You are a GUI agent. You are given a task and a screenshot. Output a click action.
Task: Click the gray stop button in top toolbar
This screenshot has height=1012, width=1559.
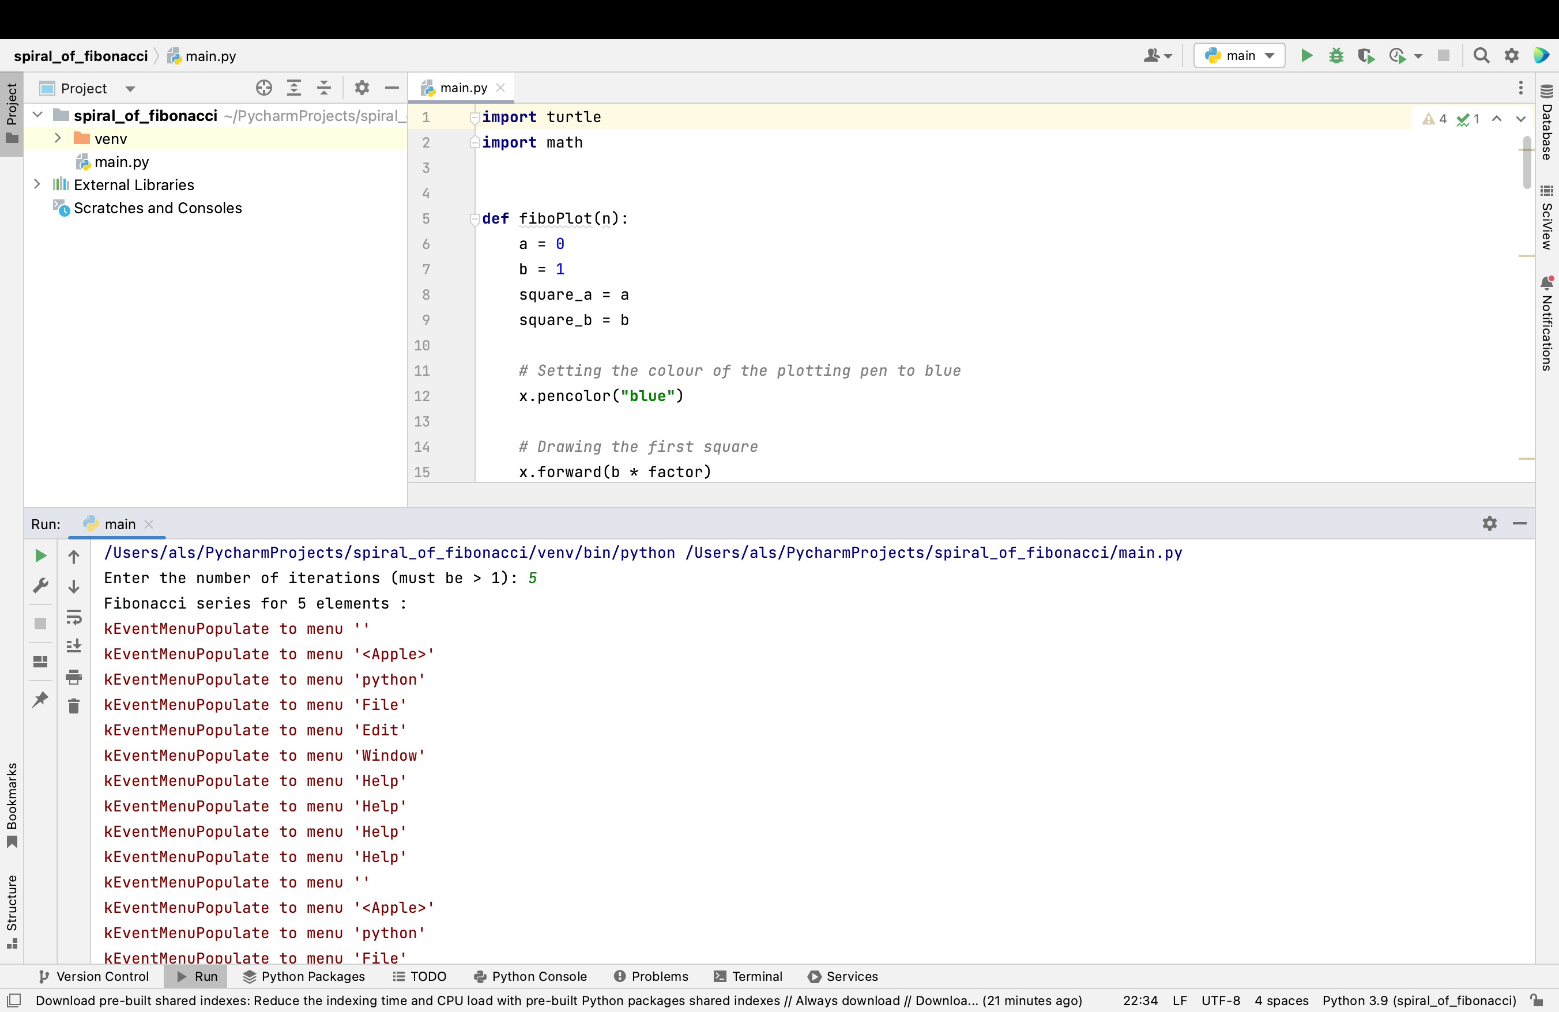(x=1443, y=56)
